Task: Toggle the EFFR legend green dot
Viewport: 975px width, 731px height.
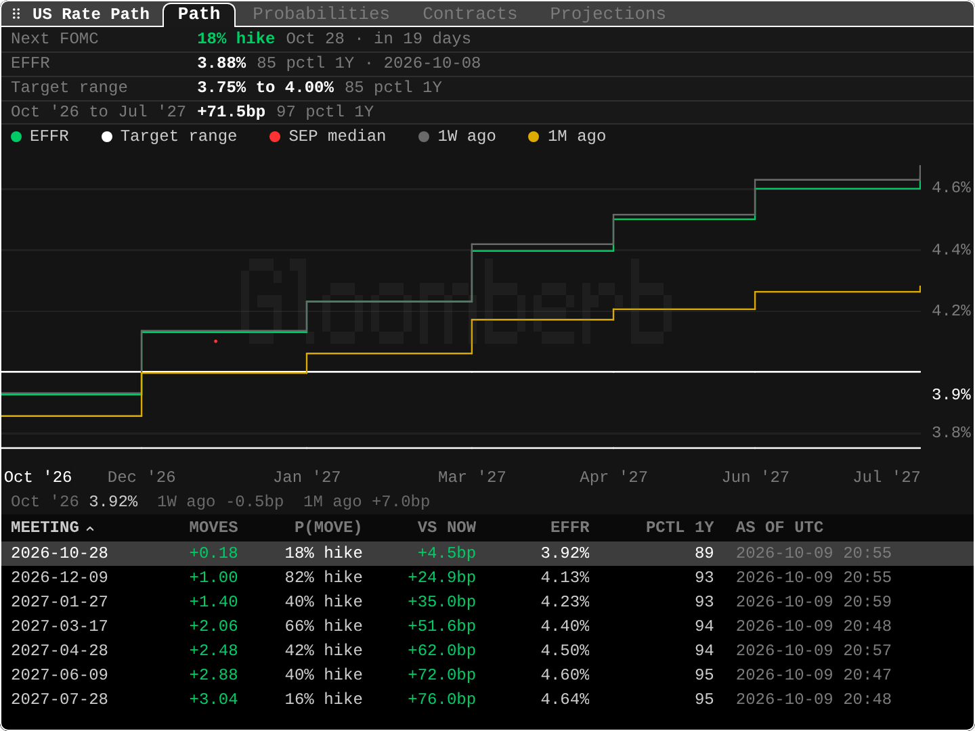Action: tap(16, 137)
